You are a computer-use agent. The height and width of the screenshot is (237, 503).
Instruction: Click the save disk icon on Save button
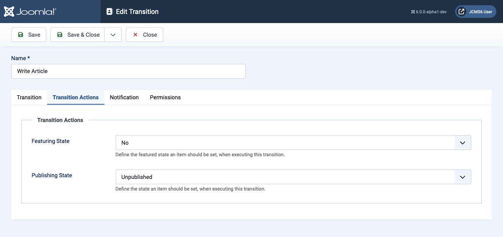point(21,35)
